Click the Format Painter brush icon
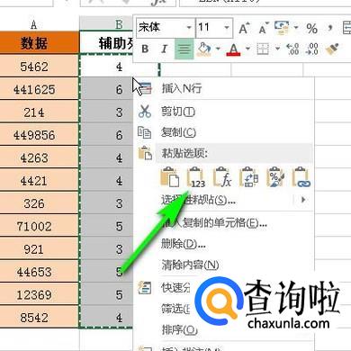Image resolution: width=351 pixels, height=351 pixels. coord(332,49)
